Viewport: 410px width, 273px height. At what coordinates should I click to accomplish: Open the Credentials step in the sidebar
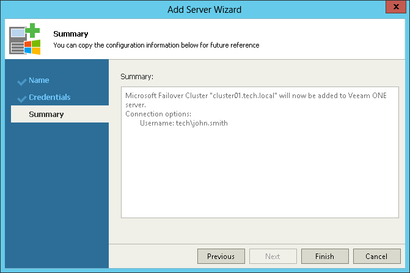49,97
